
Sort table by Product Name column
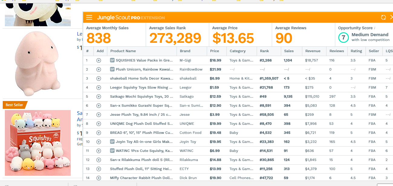[x=123, y=51]
